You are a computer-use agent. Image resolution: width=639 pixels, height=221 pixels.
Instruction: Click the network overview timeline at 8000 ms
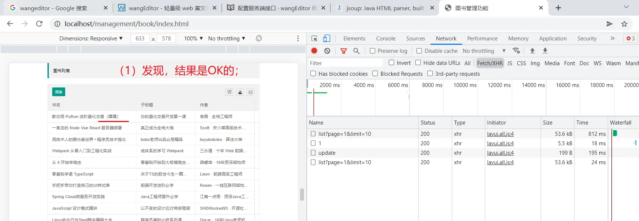pos(432,85)
